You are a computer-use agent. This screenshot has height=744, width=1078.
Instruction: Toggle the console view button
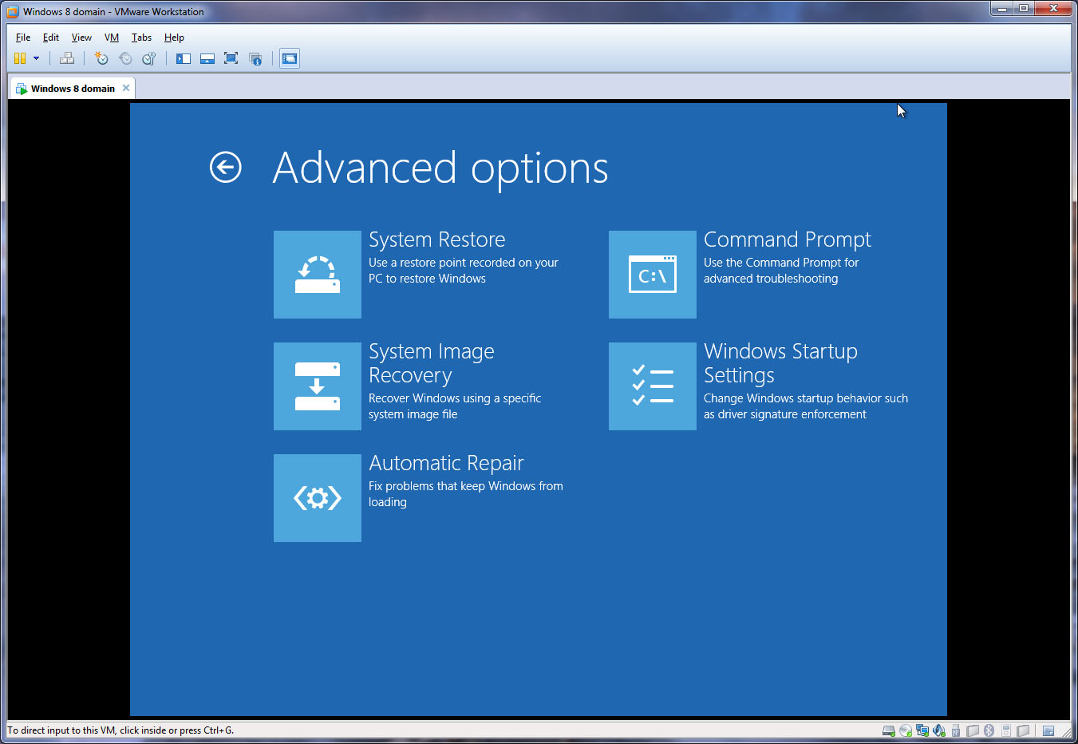[290, 58]
